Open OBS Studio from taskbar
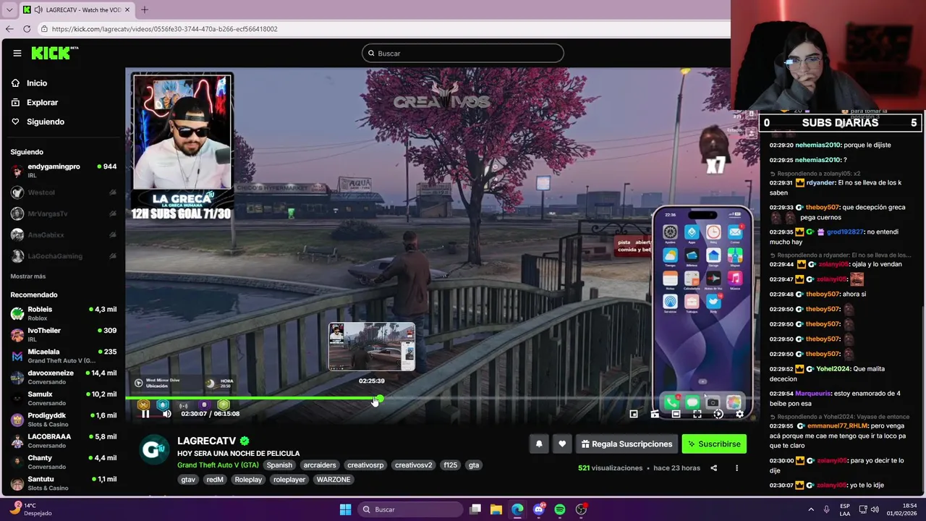926x521 pixels. (581, 509)
